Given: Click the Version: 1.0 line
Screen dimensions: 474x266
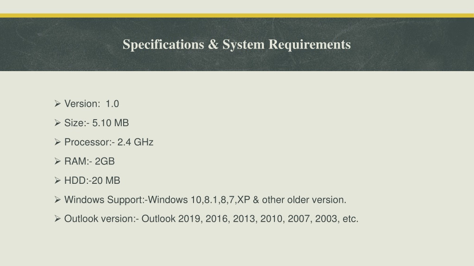Looking at the screenshot, I should (x=92, y=104).
